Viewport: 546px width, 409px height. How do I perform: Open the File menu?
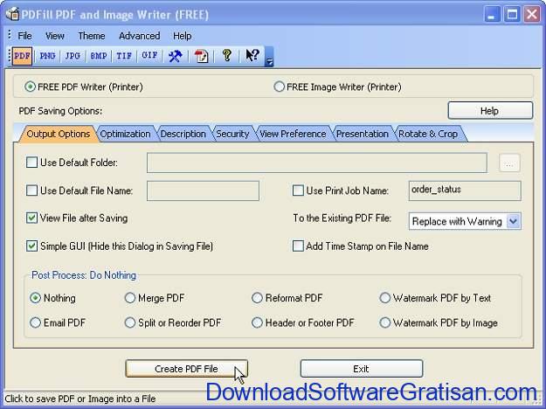[x=24, y=36]
